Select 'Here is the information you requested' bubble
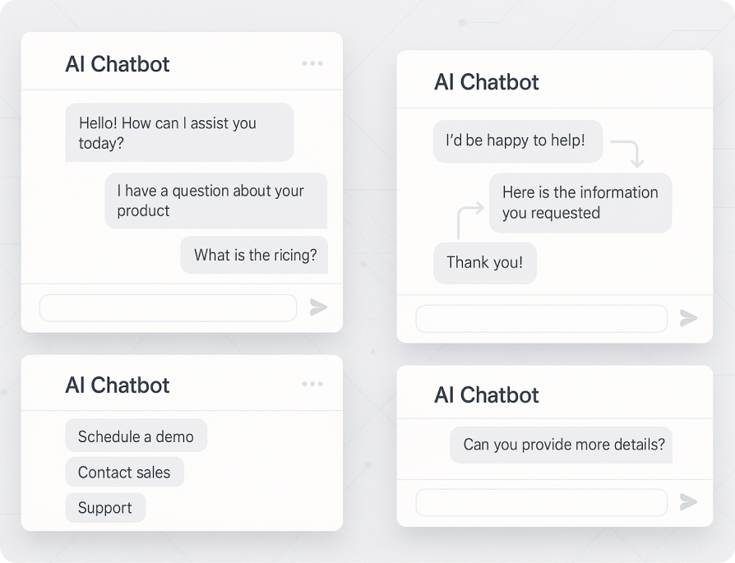 coord(580,203)
